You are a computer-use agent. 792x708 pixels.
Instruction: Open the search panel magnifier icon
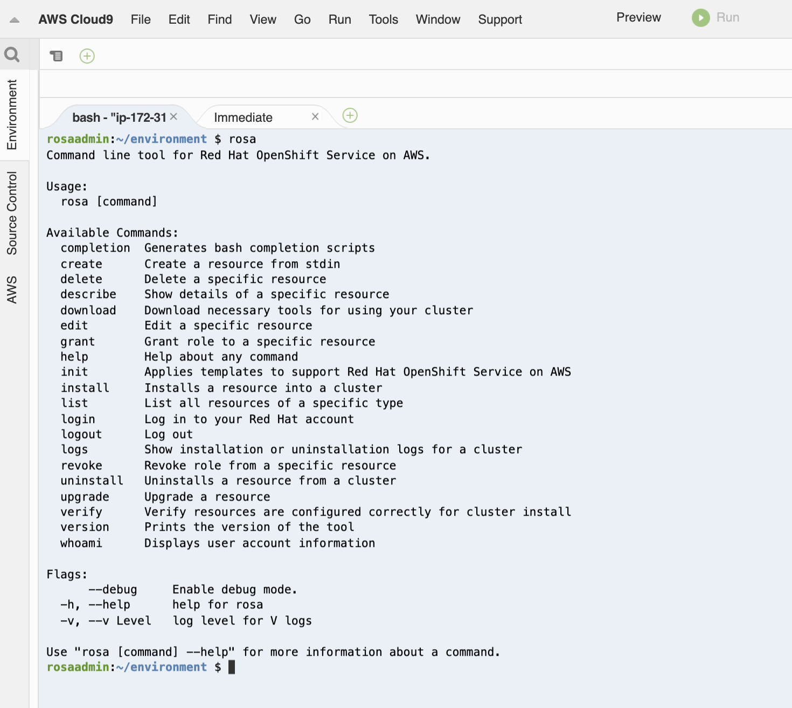tap(12, 54)
